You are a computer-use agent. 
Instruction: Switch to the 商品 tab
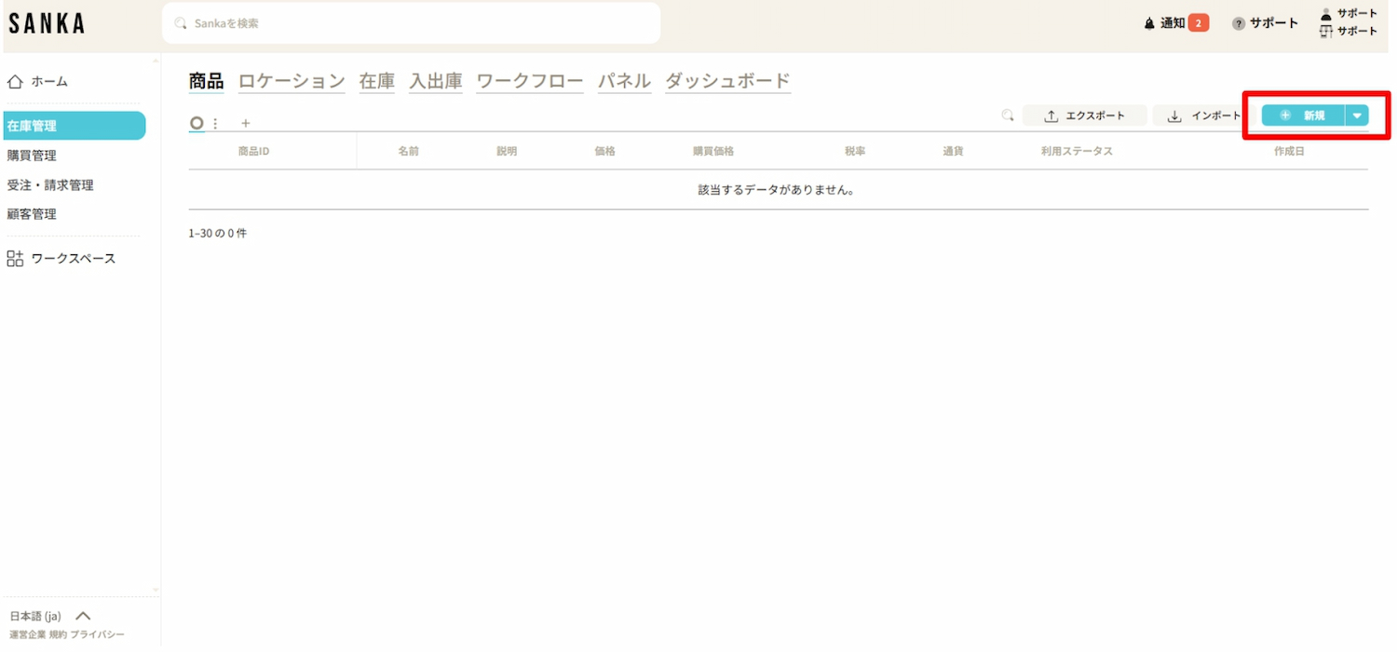click(206, 81)
